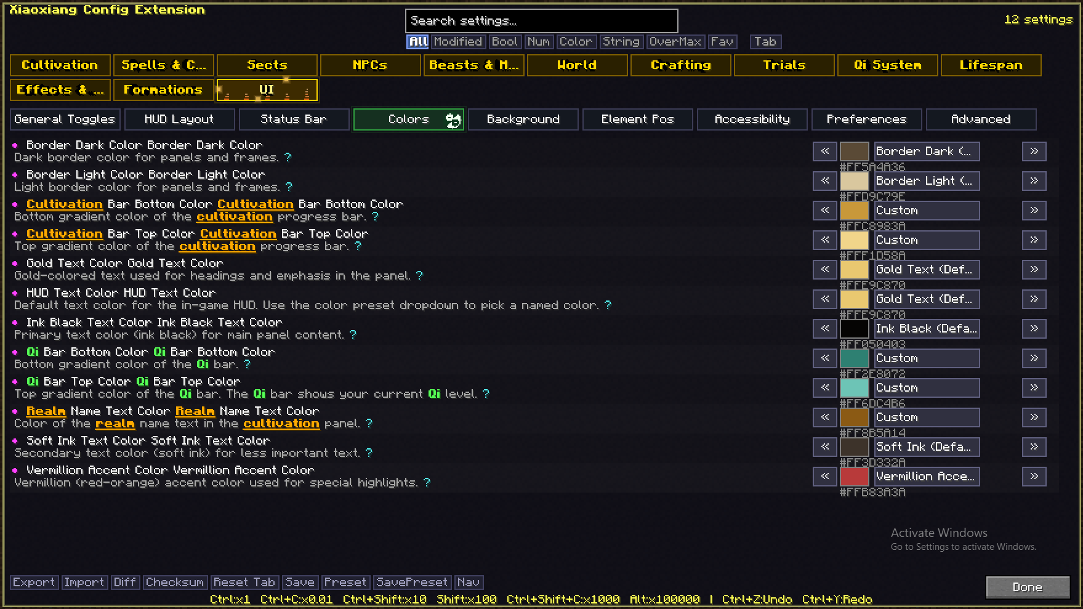Click help icon for Cultivation Bar Top Color
The height and width of the screenshot is (609, 1083).
click(358, 246)
